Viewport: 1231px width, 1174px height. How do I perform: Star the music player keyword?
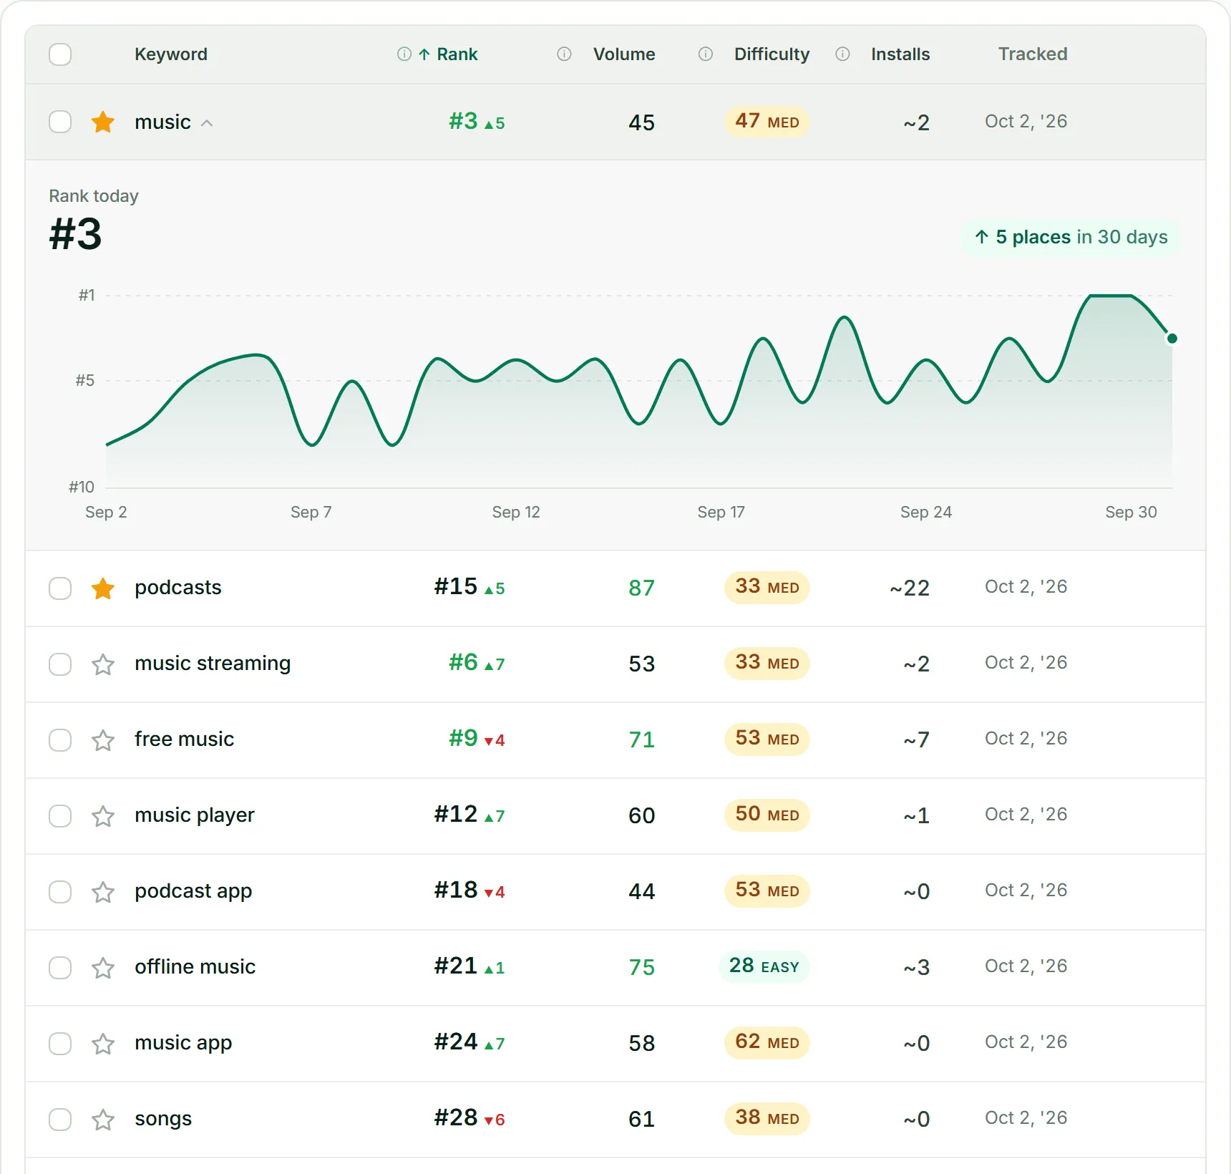click(103, 816)
